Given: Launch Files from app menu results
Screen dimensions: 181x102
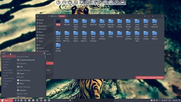Looking at the screenshot, I should coord(20,67).
